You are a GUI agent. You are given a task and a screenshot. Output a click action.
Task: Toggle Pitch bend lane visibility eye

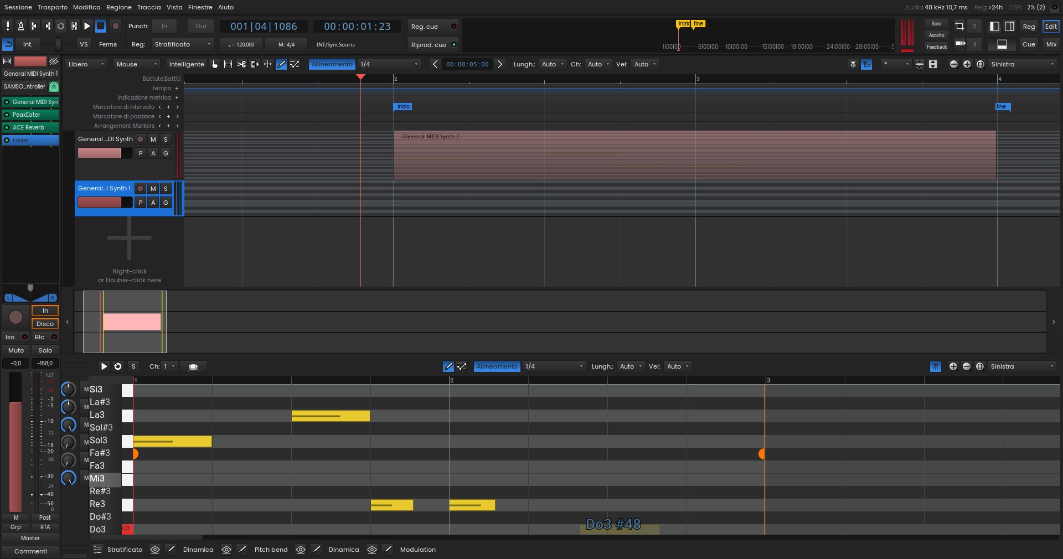click(226, 550)
